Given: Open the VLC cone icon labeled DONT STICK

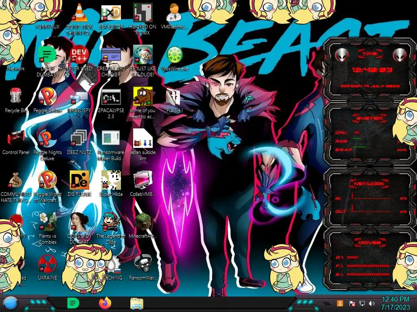Looking at the screenshot, I should pyautogui.click(x=79, y=13).
